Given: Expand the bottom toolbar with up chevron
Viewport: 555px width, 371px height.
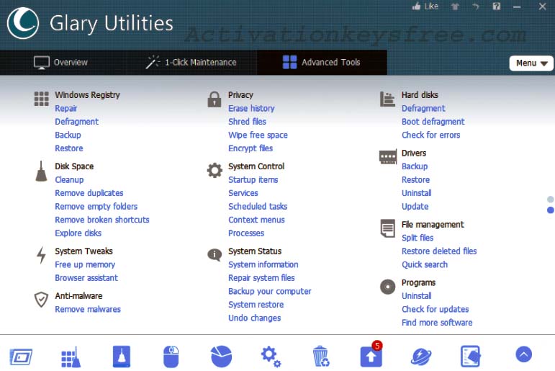Looking at the screenshot, I should 523,354.
